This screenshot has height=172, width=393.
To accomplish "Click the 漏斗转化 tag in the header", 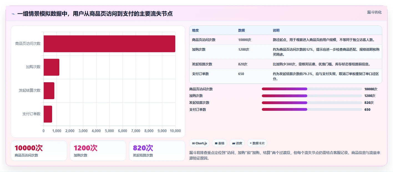I will click(x=374, y=12).
